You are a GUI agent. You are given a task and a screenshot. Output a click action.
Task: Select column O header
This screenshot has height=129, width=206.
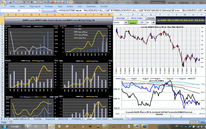point(121,15)
